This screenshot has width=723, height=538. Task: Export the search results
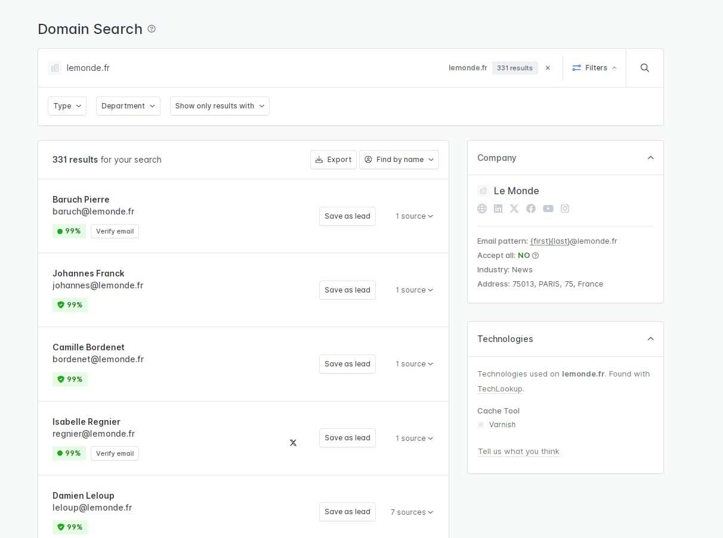tap(333, 160)
